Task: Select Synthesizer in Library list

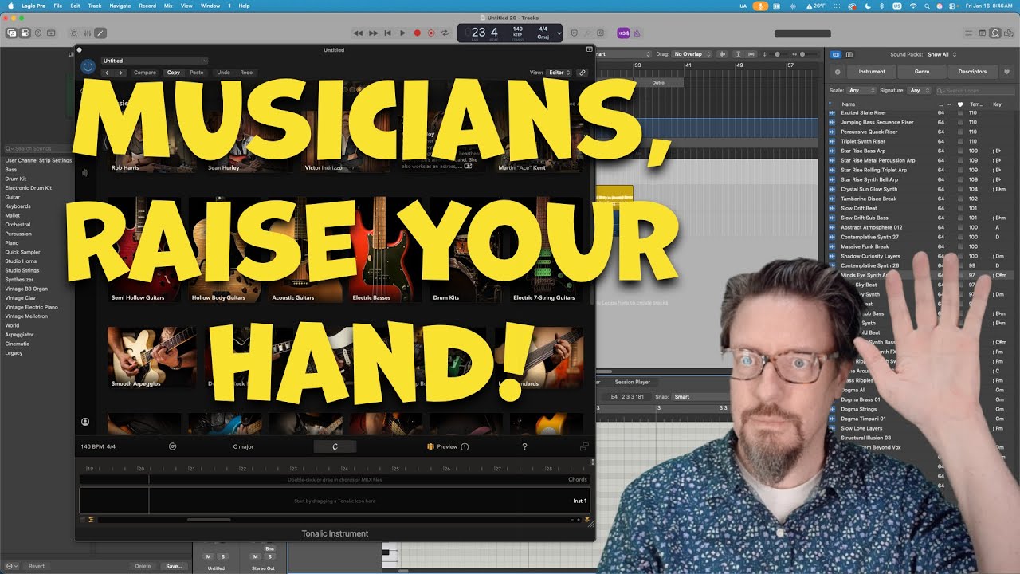Action: pyautogui.click(x=20, y=280)
